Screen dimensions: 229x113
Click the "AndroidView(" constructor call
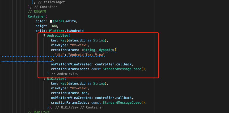pyautogui.click(x=59, y=36)
